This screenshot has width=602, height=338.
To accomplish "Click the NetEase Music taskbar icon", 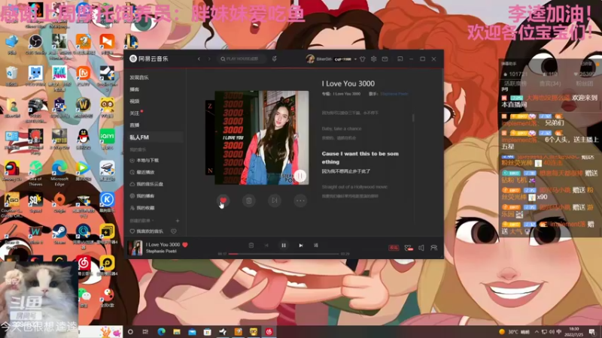I will pos(269,331).
